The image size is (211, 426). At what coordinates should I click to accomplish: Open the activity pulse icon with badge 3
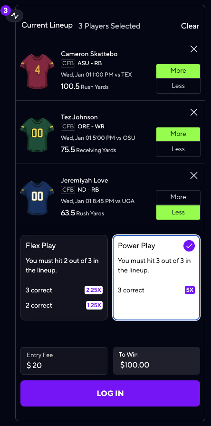pos(15,16)
